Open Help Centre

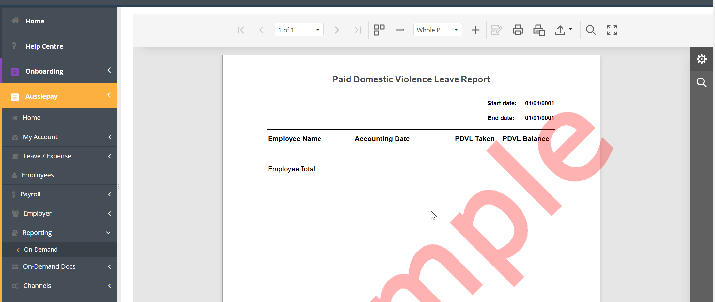(x=59, y=46)
